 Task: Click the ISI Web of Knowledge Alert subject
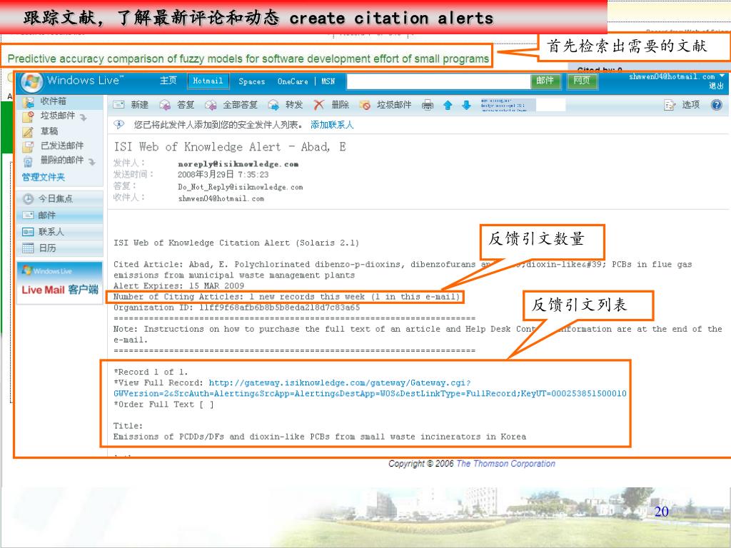(x=230, y=147)
